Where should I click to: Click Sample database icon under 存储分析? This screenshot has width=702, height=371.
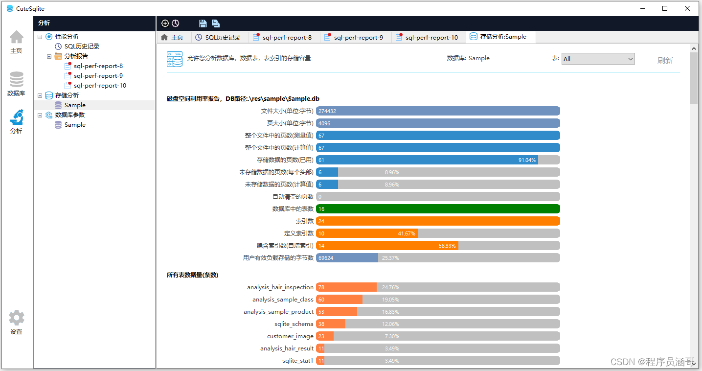pos(58,105)
